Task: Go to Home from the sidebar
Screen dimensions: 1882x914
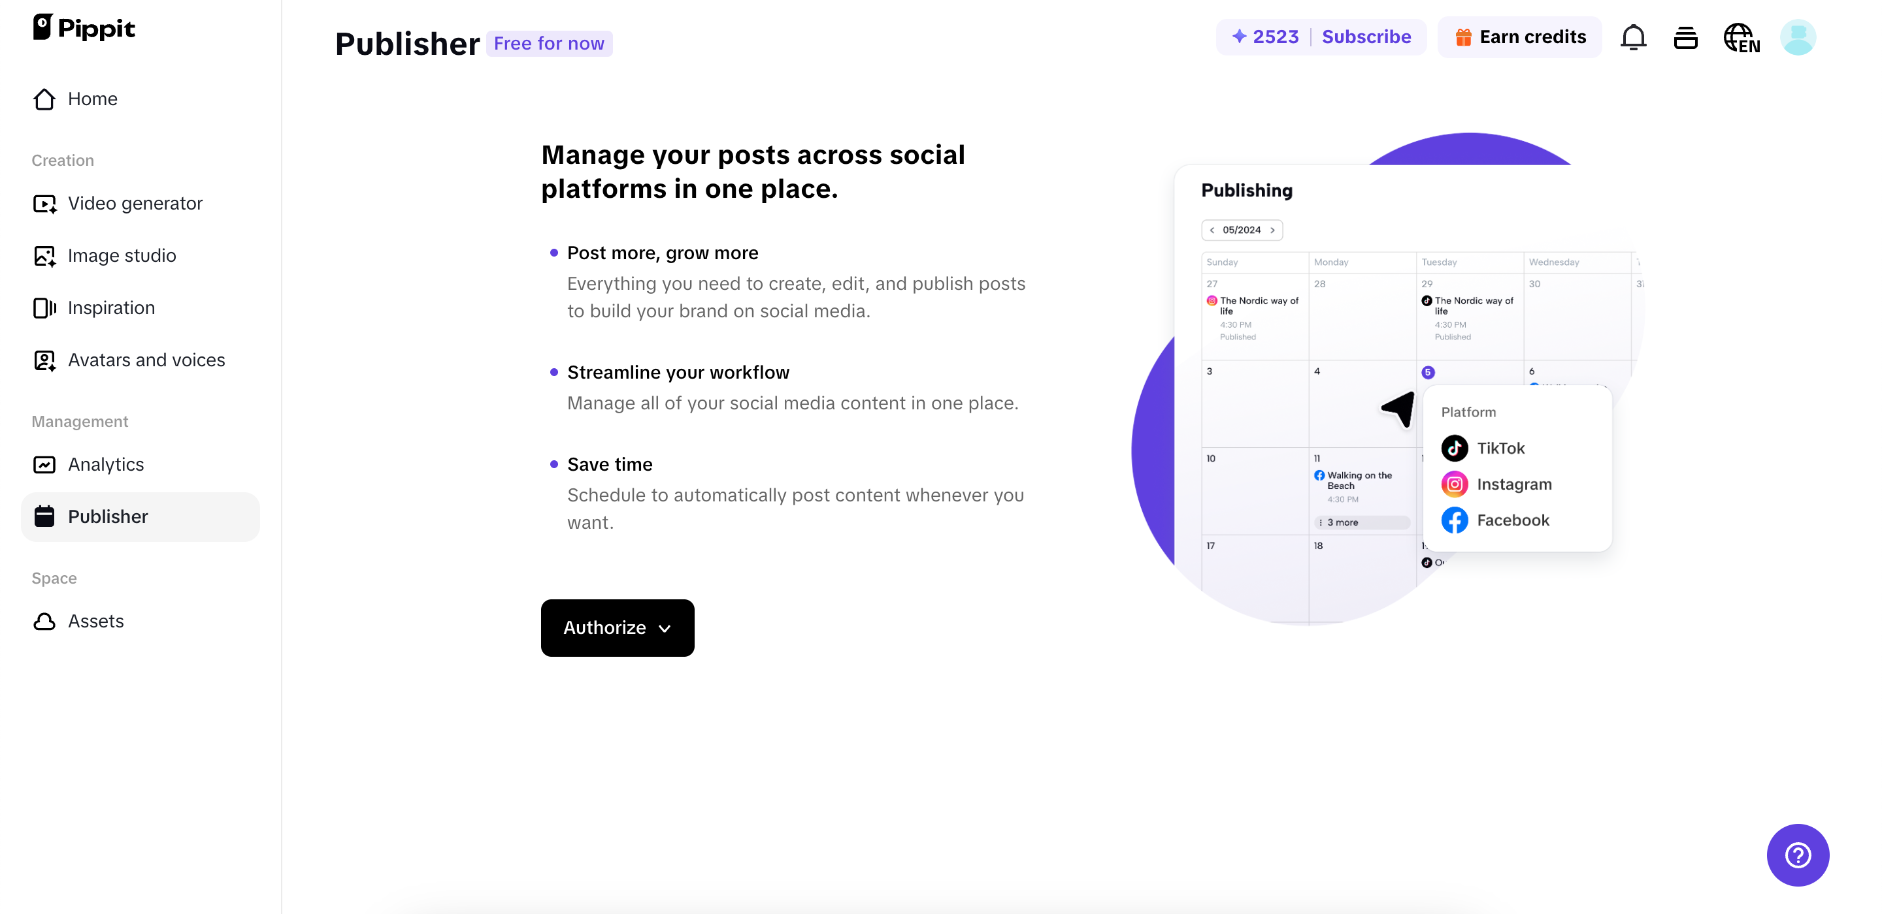Action: (93, 99)
